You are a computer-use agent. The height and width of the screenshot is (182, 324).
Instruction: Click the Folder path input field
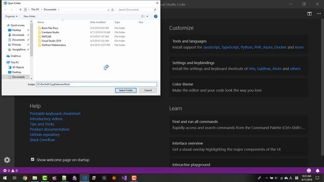point(97,84)
